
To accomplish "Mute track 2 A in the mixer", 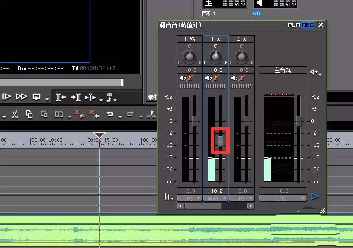I will click(234, 78).
